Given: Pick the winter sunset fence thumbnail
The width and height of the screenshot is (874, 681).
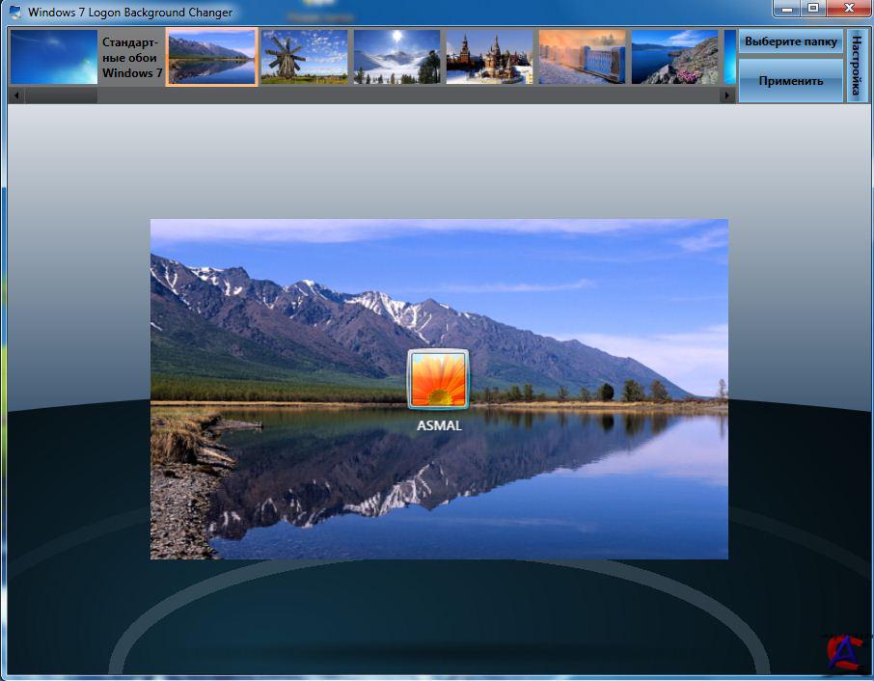Looking at the screenshot, I should tap(582, 57).
